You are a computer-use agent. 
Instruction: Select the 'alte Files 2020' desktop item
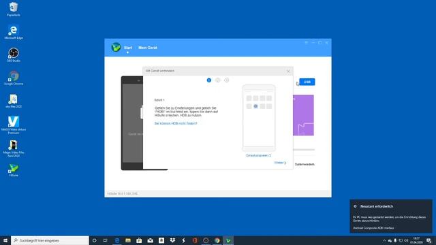(x=14, y=101)
